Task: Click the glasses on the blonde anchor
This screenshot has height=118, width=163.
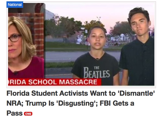Action: pyautogui.click(x=15, y=38)
